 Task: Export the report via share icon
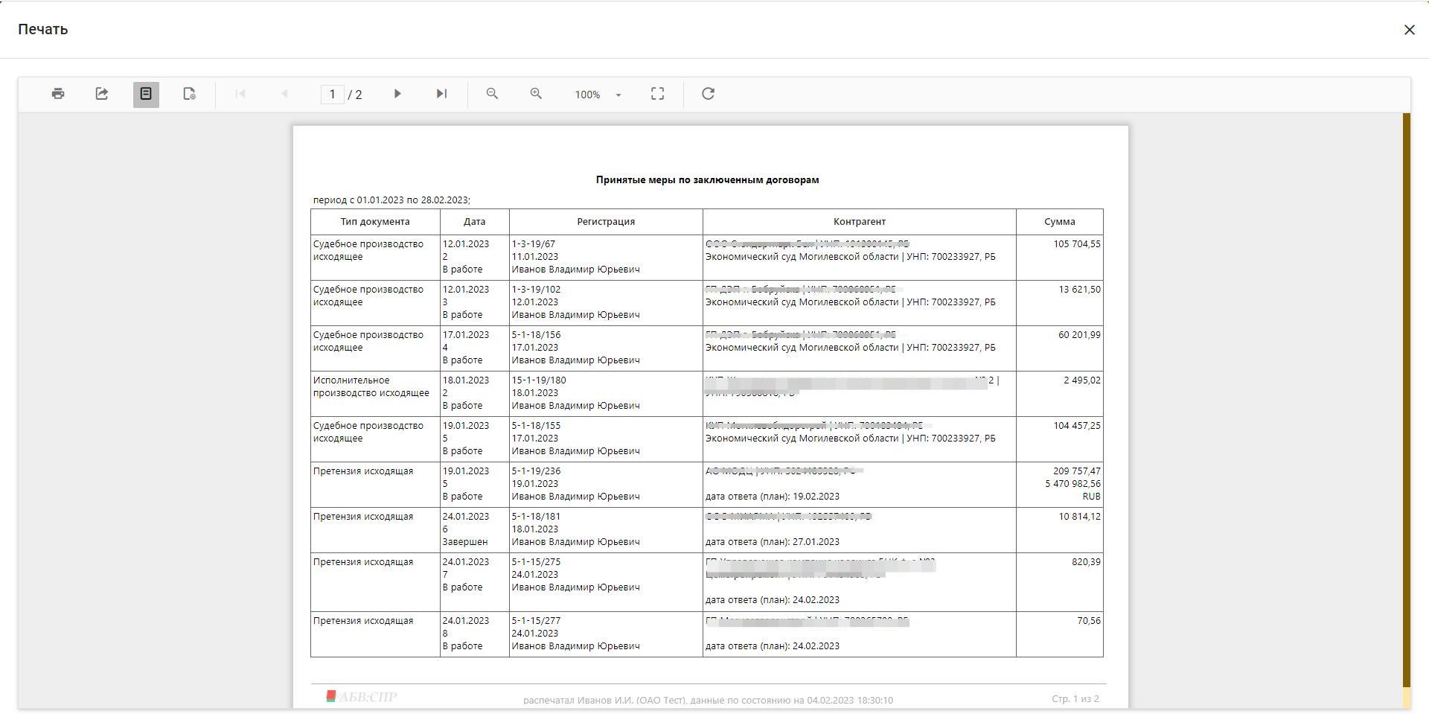click(101, 94)
